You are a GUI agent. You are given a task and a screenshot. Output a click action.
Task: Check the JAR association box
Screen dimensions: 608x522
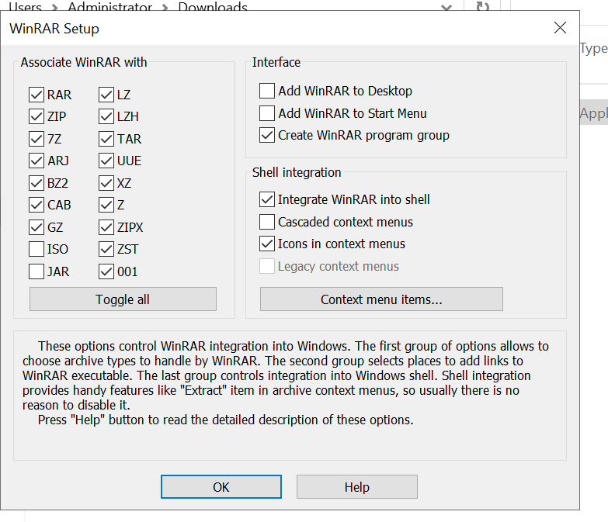point(36,271)
